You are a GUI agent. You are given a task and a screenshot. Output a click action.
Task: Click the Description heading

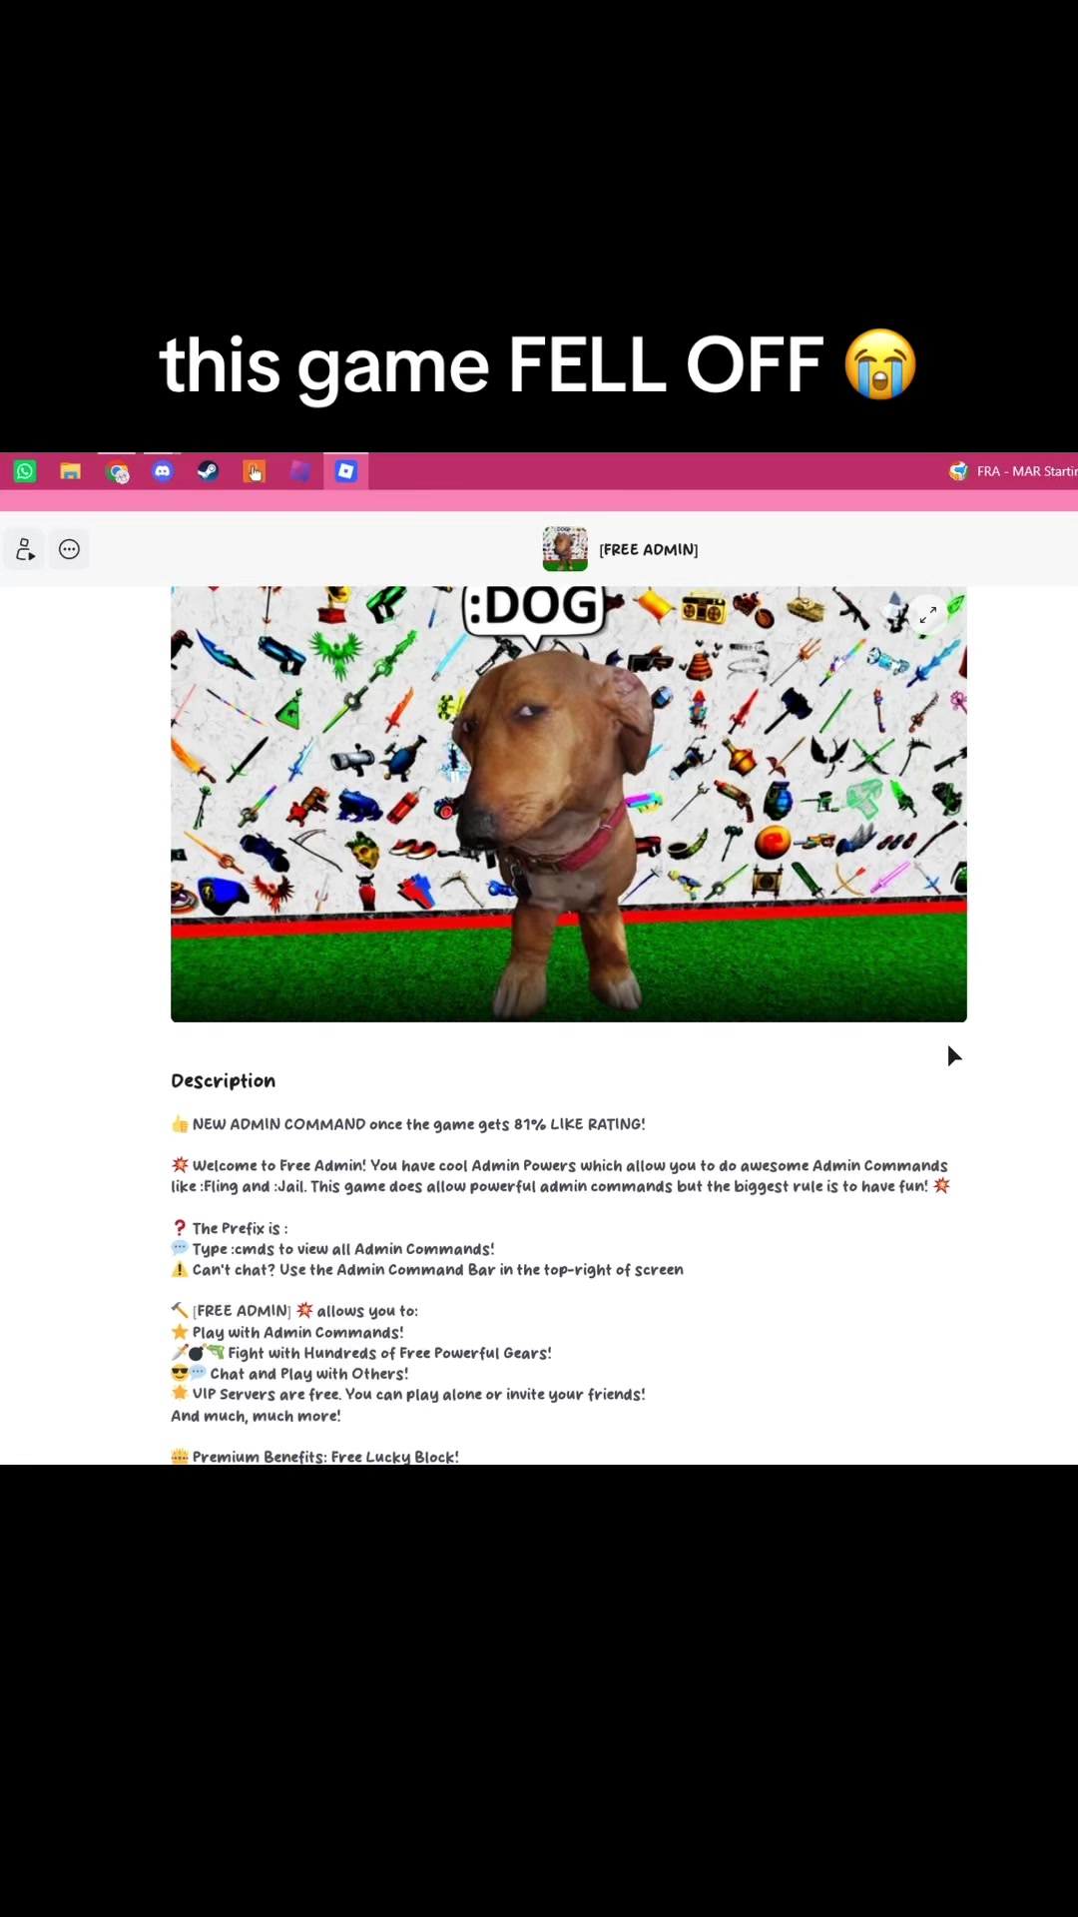(223, 1081)
